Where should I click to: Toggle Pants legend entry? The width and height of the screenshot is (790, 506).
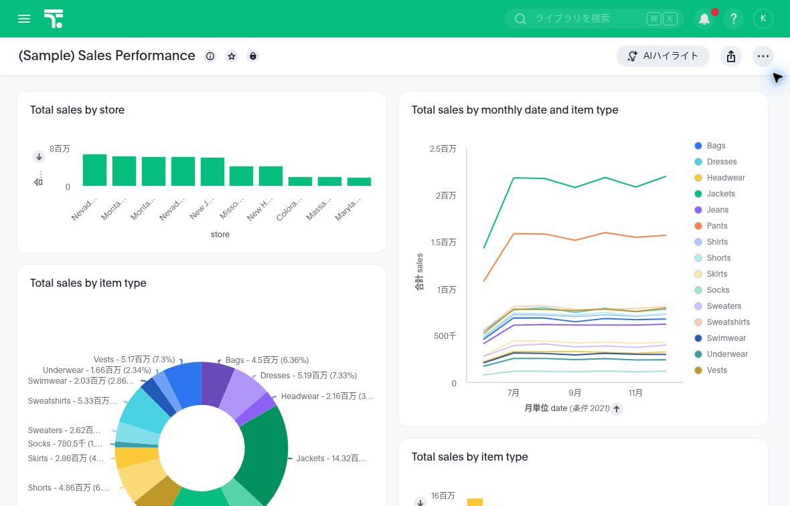tap(710, 226)
